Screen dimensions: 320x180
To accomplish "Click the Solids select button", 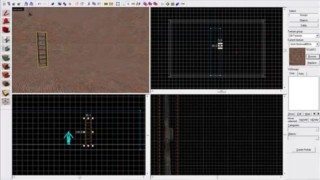I will pyautogui.click(x=303, y=25).
